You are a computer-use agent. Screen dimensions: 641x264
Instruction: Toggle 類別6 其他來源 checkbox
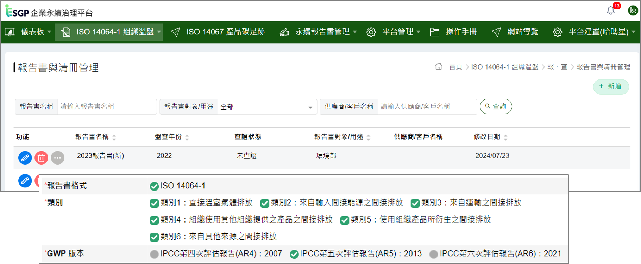click(x=154, y=237)
